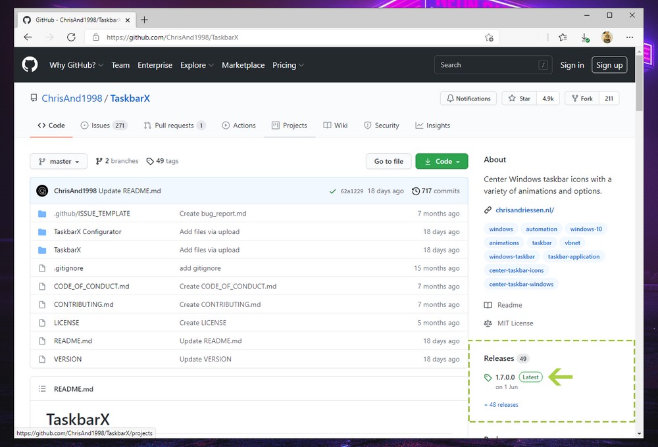Open the TaskbarX Configurator folder
The image size is (658, 447).
[x=88, y=232]
